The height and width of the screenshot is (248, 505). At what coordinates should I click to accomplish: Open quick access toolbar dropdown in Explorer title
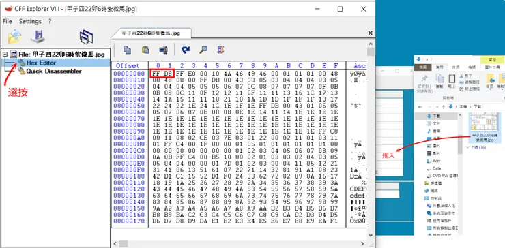(427, 59)
